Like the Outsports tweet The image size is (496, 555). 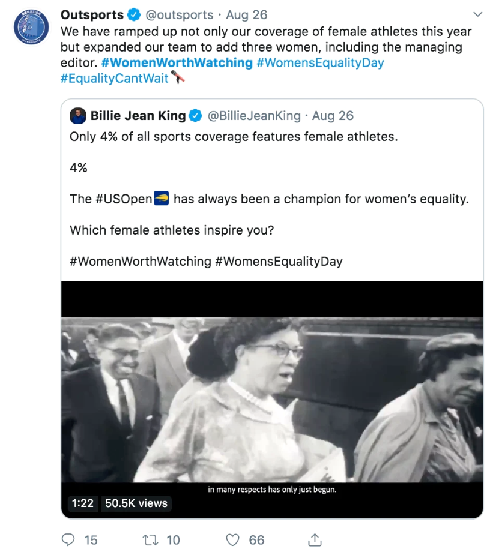pos(232,540)
